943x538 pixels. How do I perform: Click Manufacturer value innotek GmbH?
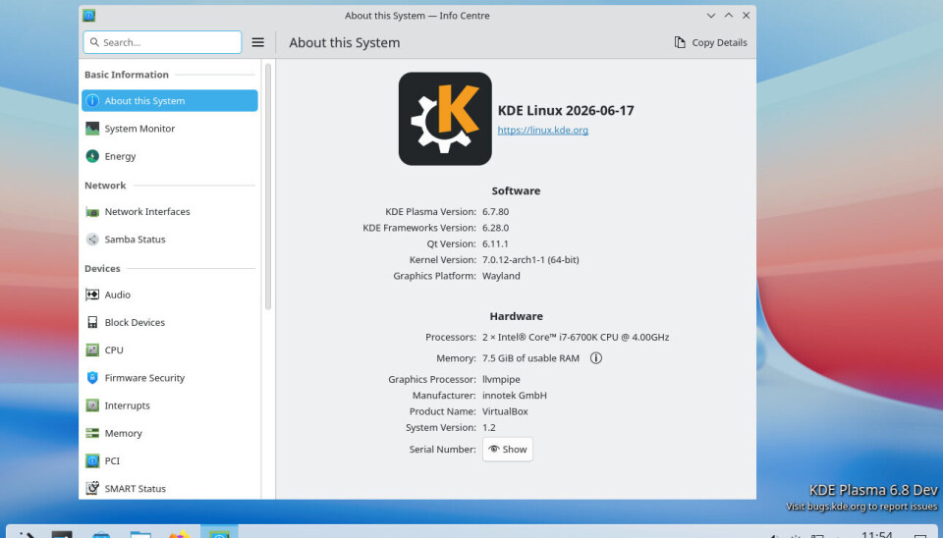pos(514,396)
